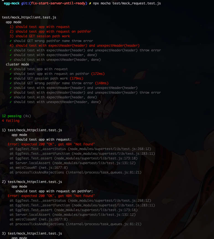214x239 pixels.
Task: Click the checkmark beside 'should GET session path work (179ms)'
Action: tap(11, 78)
